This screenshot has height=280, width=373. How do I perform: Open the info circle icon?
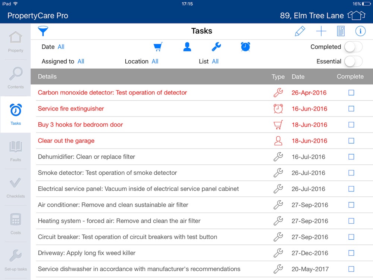pos(360,31)
